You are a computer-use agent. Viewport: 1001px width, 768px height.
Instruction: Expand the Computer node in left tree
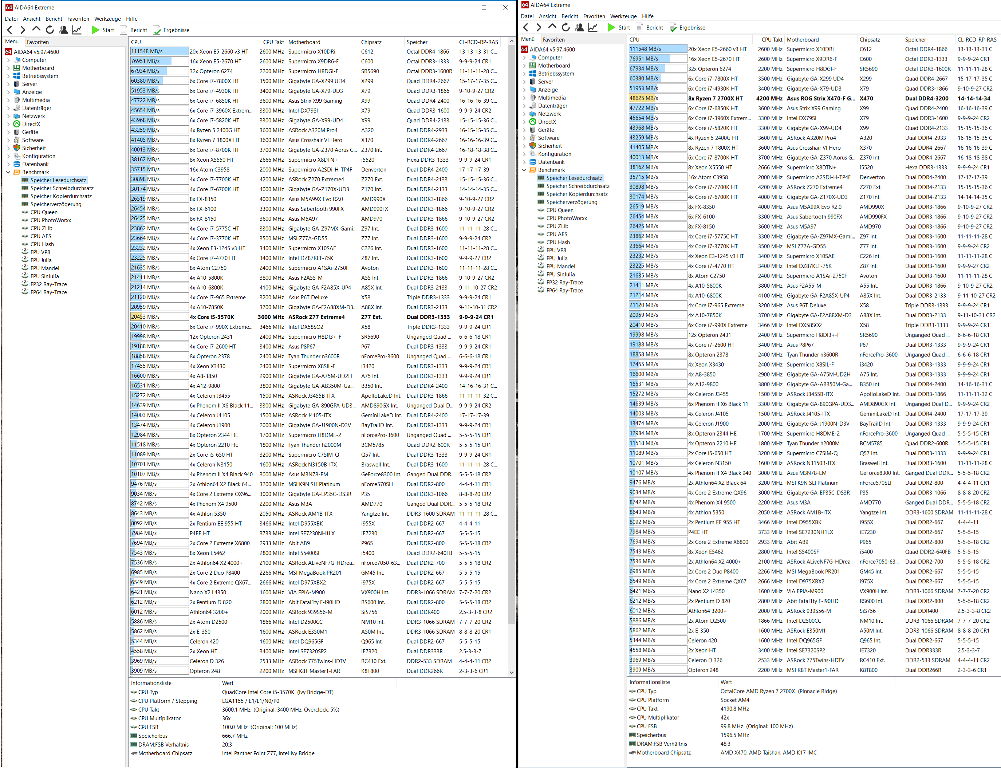pyautogui.click(x=8, y=60)
